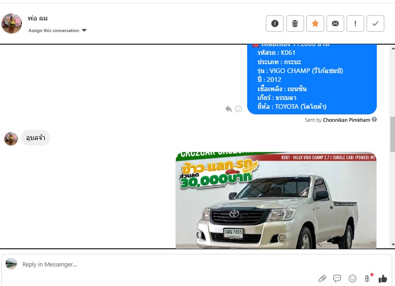Open the emoji picker in composer

click(x=353, y=278)
